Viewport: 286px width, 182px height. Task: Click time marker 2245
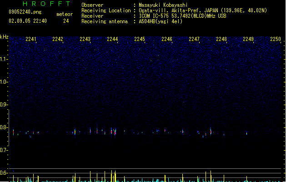coord(139,39)
